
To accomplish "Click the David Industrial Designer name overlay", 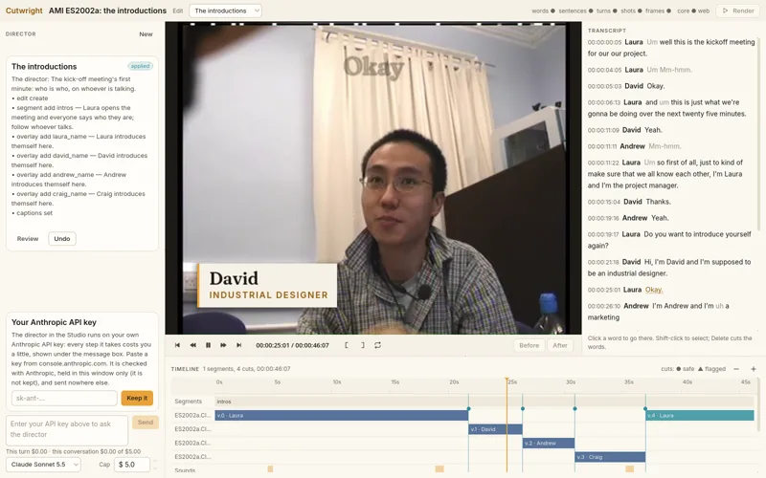I will (x=267, y=285).
